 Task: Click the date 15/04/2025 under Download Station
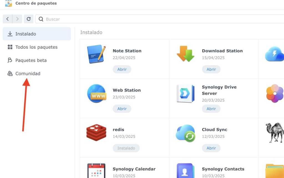(x=213, y=58)
